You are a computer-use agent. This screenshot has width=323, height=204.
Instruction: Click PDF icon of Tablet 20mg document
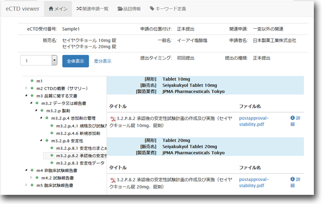113,180
